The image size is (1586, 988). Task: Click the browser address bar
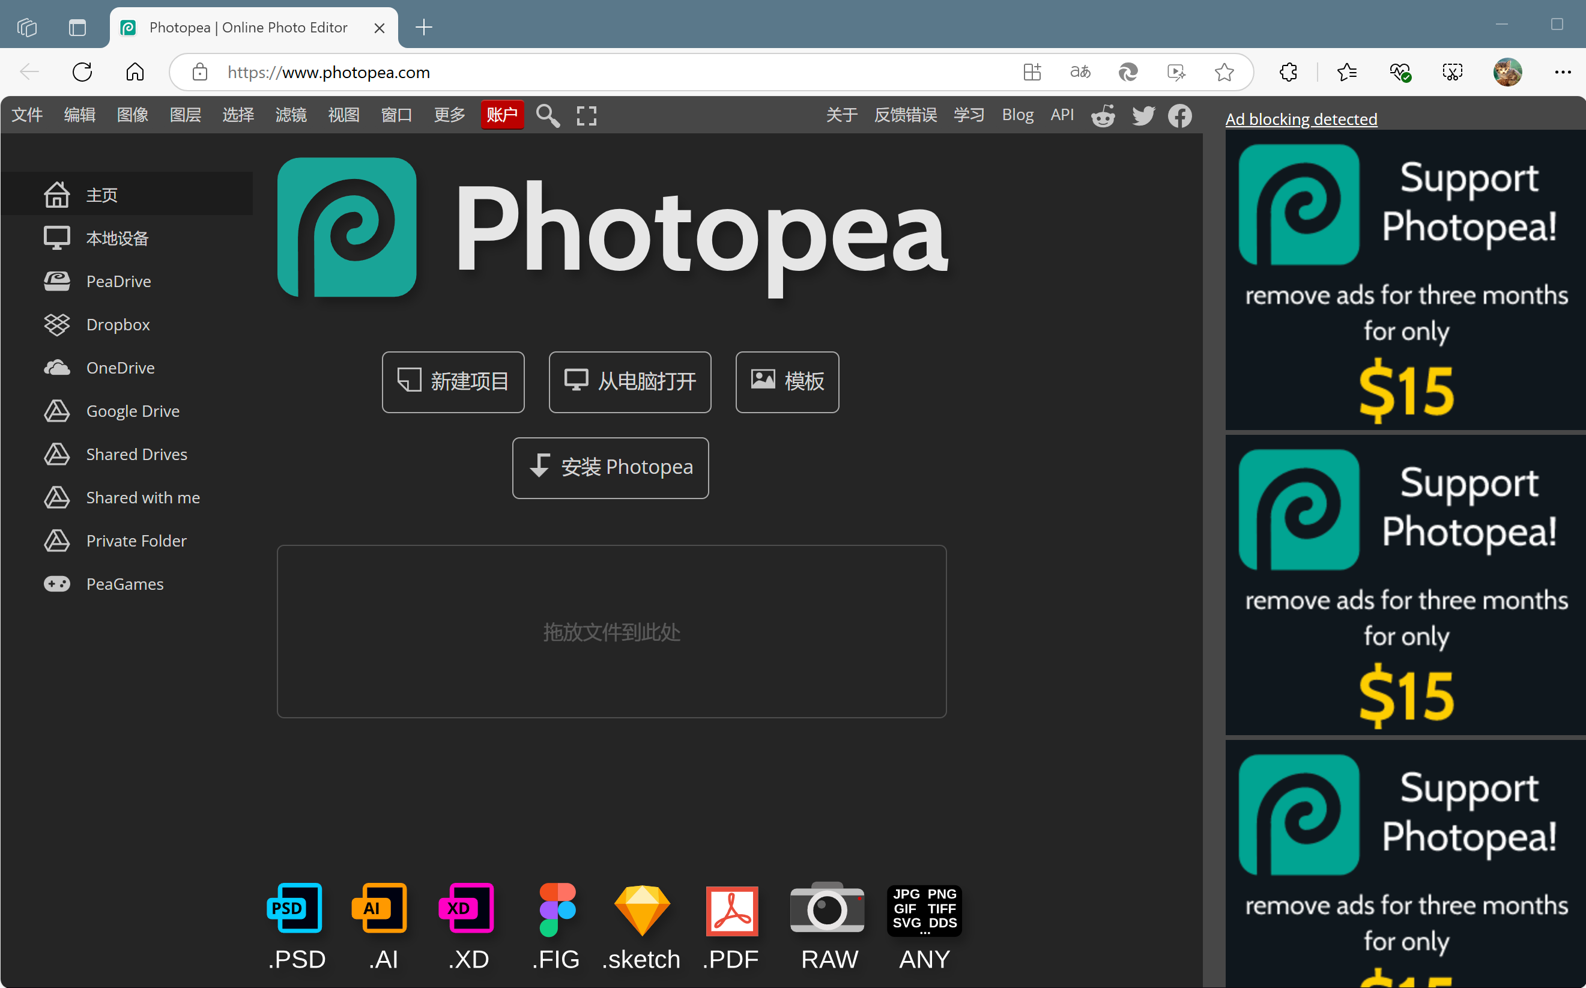point(588,72)
